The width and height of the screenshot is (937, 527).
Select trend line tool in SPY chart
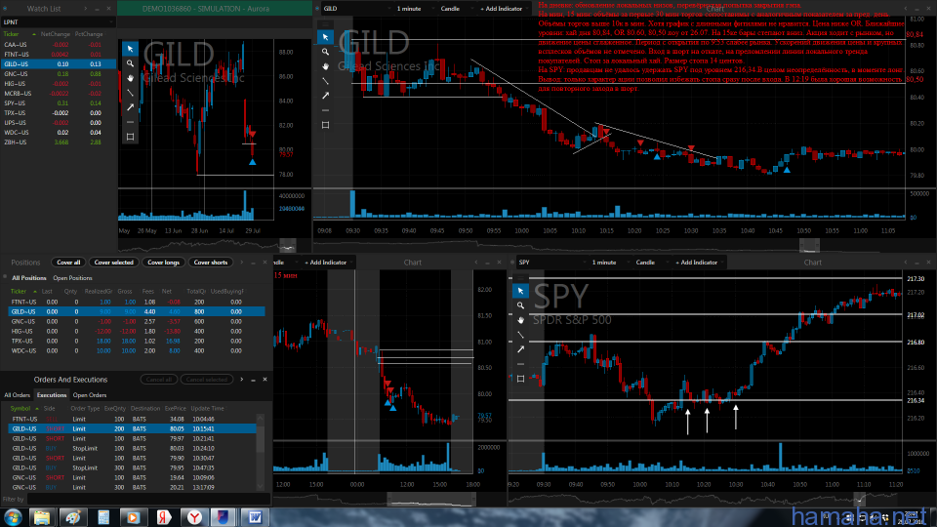tap(520, 335)
